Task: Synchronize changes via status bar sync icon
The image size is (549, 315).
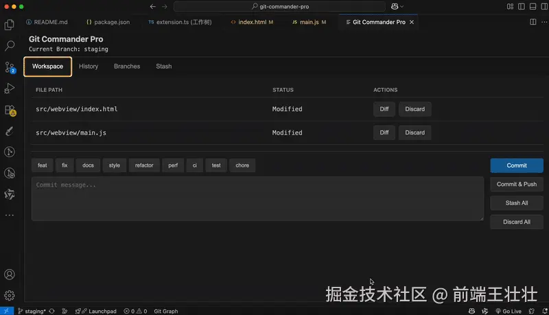Action: click(52, 311)
